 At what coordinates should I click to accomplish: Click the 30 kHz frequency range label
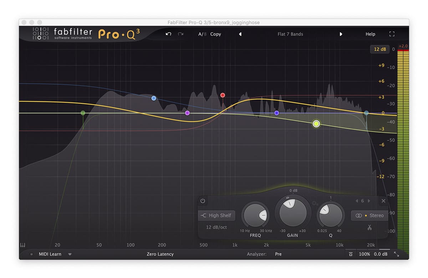(265, 231)
